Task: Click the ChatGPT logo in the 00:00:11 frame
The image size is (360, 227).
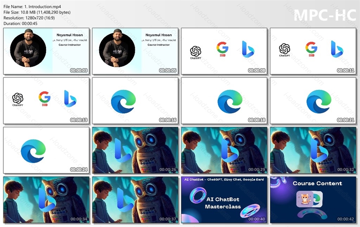Action: pos(285,50)
